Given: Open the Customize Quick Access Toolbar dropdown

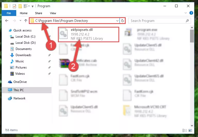Looking at the screenshot, I should (x=33, y=6).
